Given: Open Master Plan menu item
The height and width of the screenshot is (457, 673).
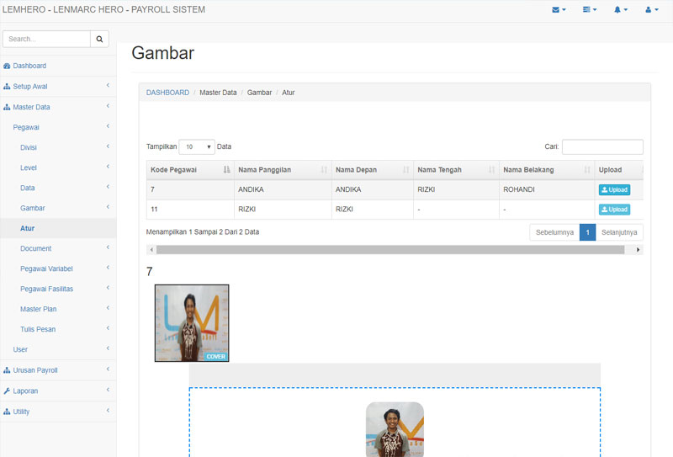Looking at the screenshot, I should click(58, 309).
